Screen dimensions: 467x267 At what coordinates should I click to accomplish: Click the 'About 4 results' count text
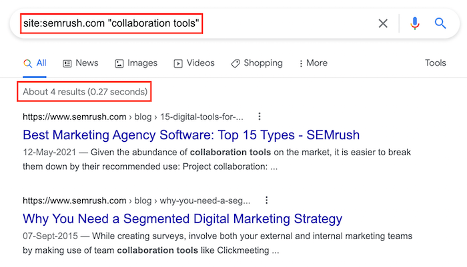85,92
